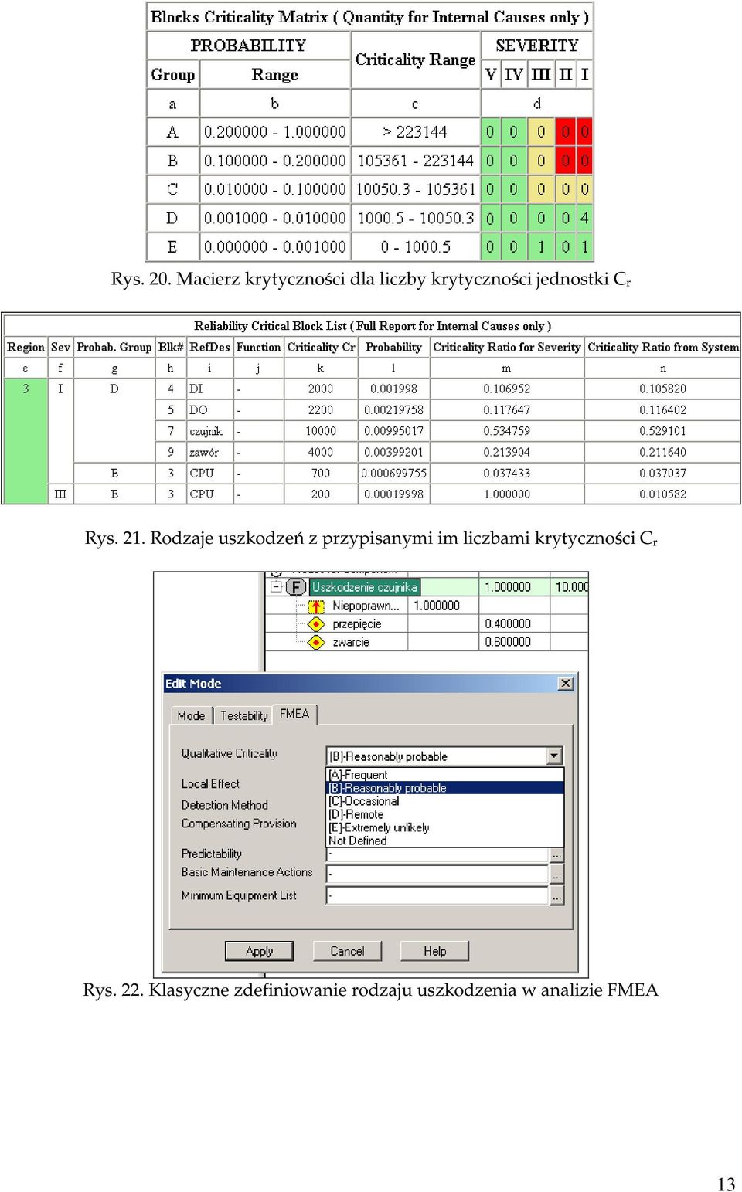Screen dimensions: 742x1192
Task: Choose the highlighted [B]-Reasonably probable list option
Action: pos(445,788)
